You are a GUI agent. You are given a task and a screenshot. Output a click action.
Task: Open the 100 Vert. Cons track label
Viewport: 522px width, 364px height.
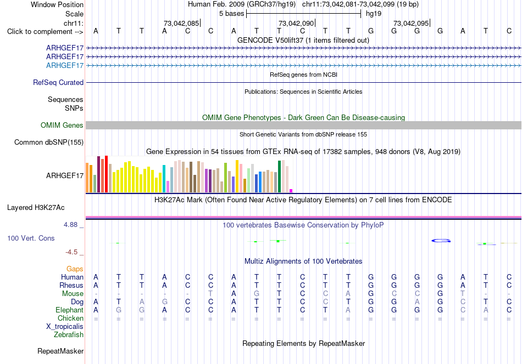click(31, 238)
